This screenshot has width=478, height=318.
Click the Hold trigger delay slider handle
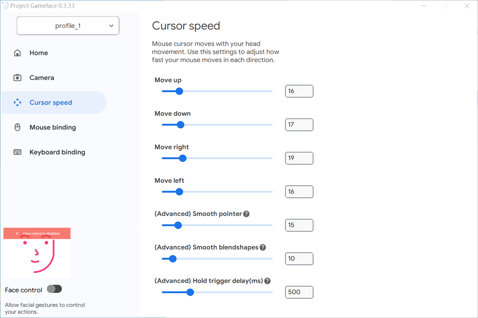[190, 292]
